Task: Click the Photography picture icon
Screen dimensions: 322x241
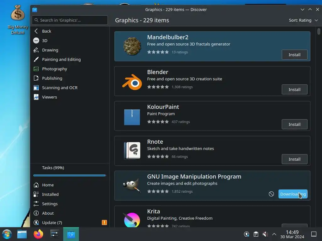Action: point(36,69)
